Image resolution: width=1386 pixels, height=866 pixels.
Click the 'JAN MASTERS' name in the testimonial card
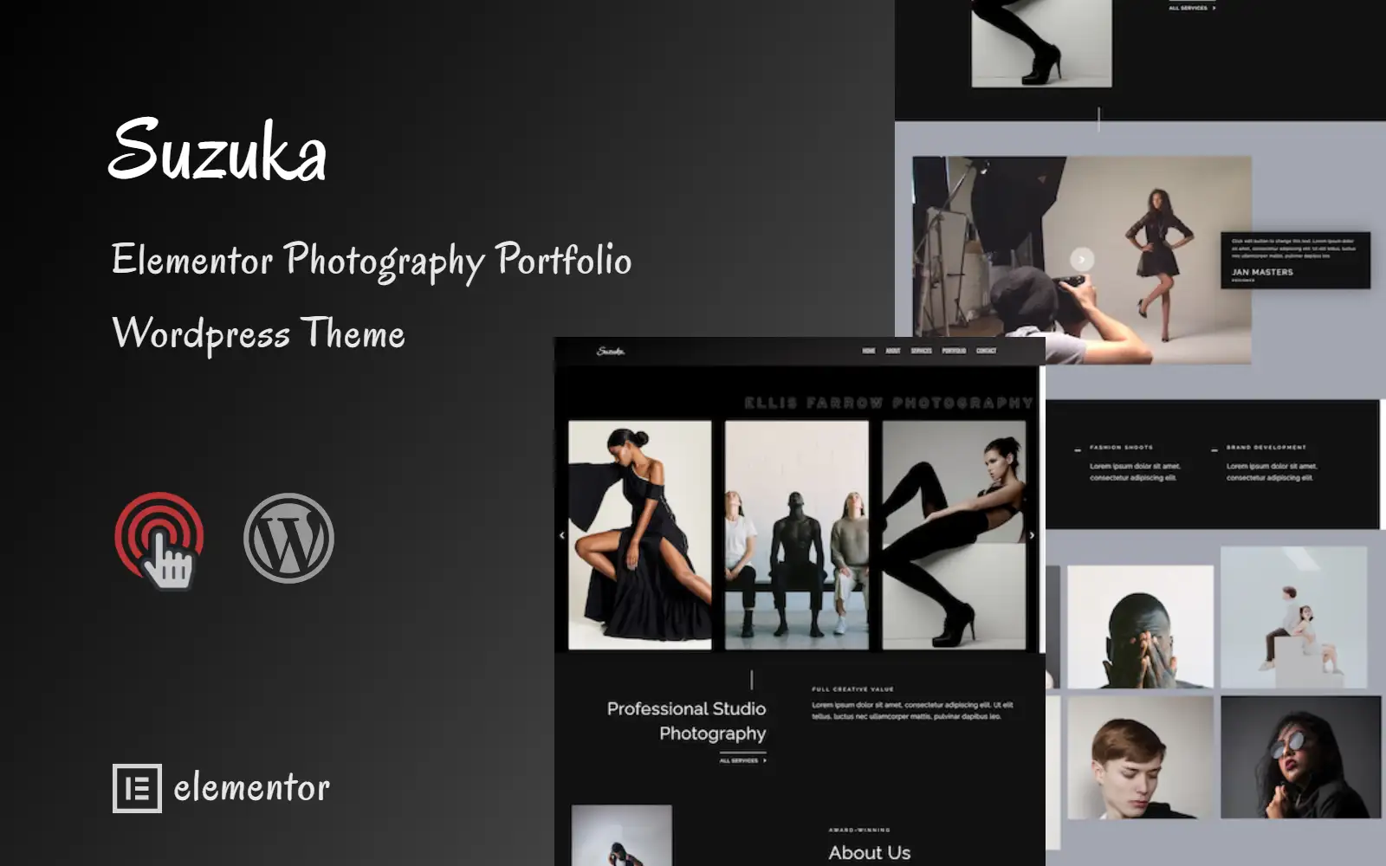(x=1262, y=272)
